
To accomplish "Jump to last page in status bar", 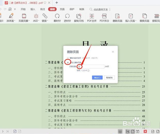I will click(7, 131).
